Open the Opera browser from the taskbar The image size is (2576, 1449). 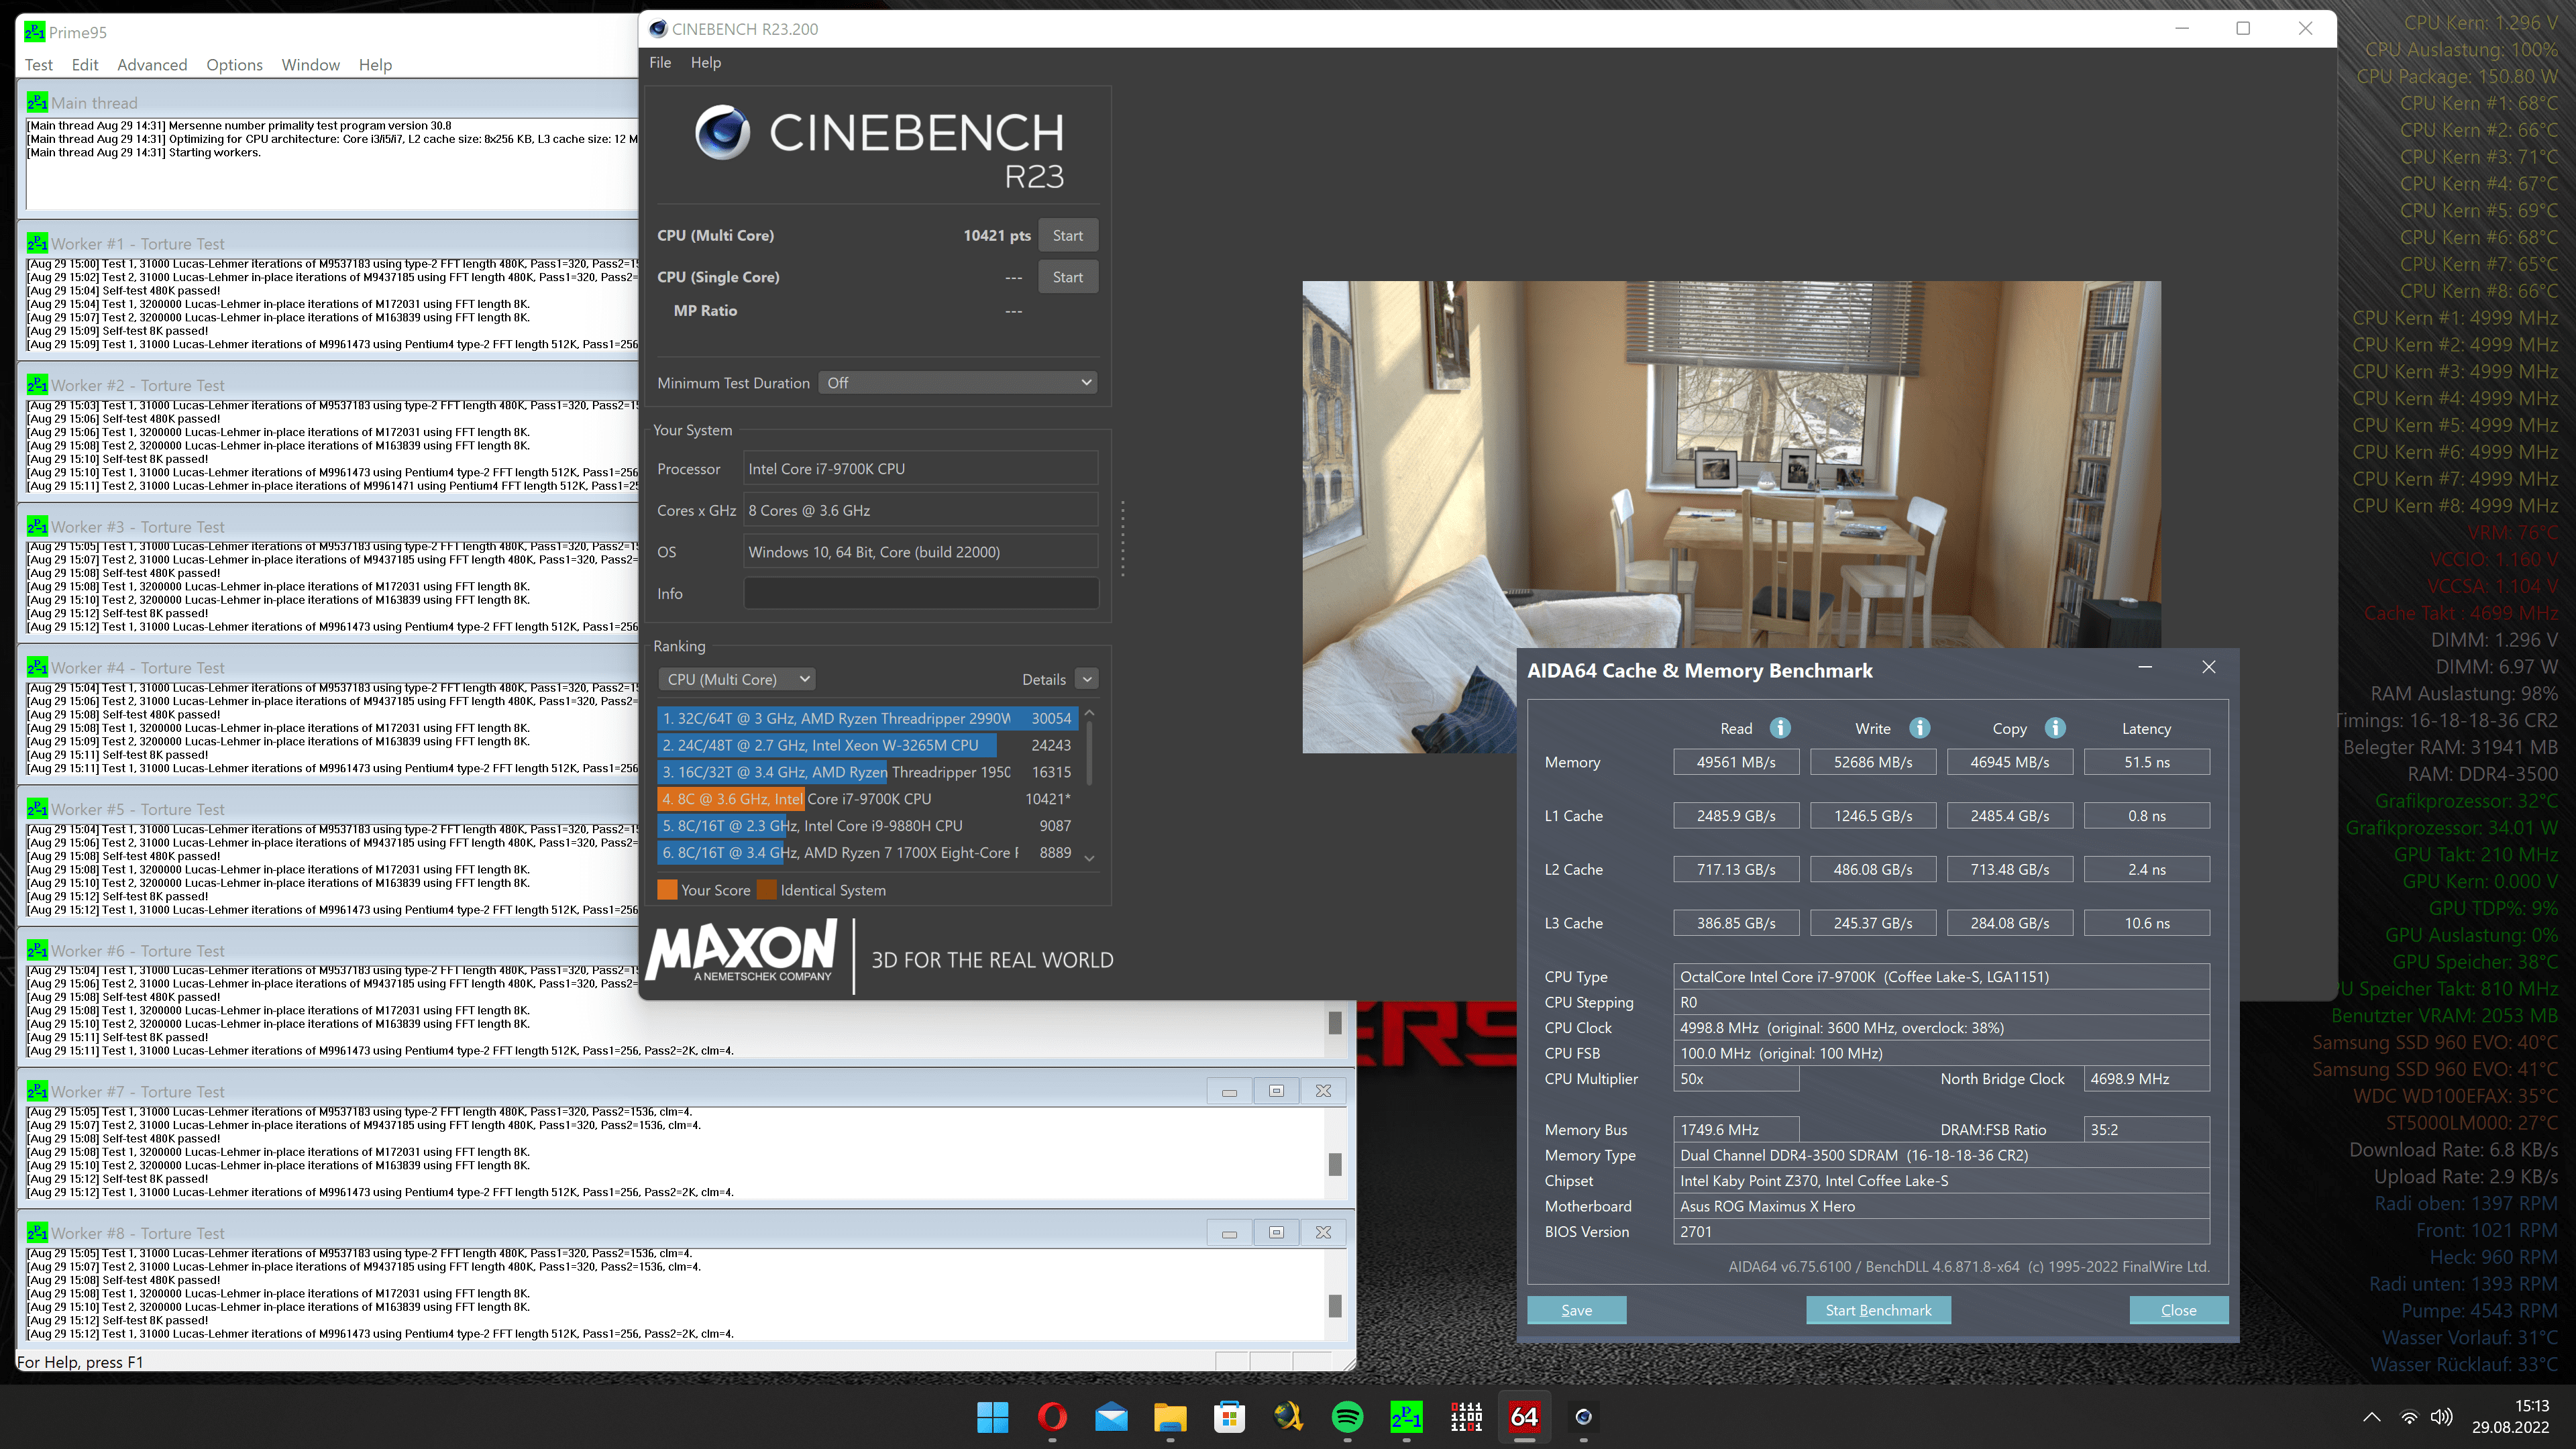pos(1051,1417)
